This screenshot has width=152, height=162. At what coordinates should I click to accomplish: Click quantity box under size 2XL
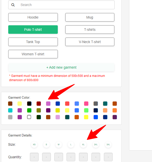coord(96,157)
